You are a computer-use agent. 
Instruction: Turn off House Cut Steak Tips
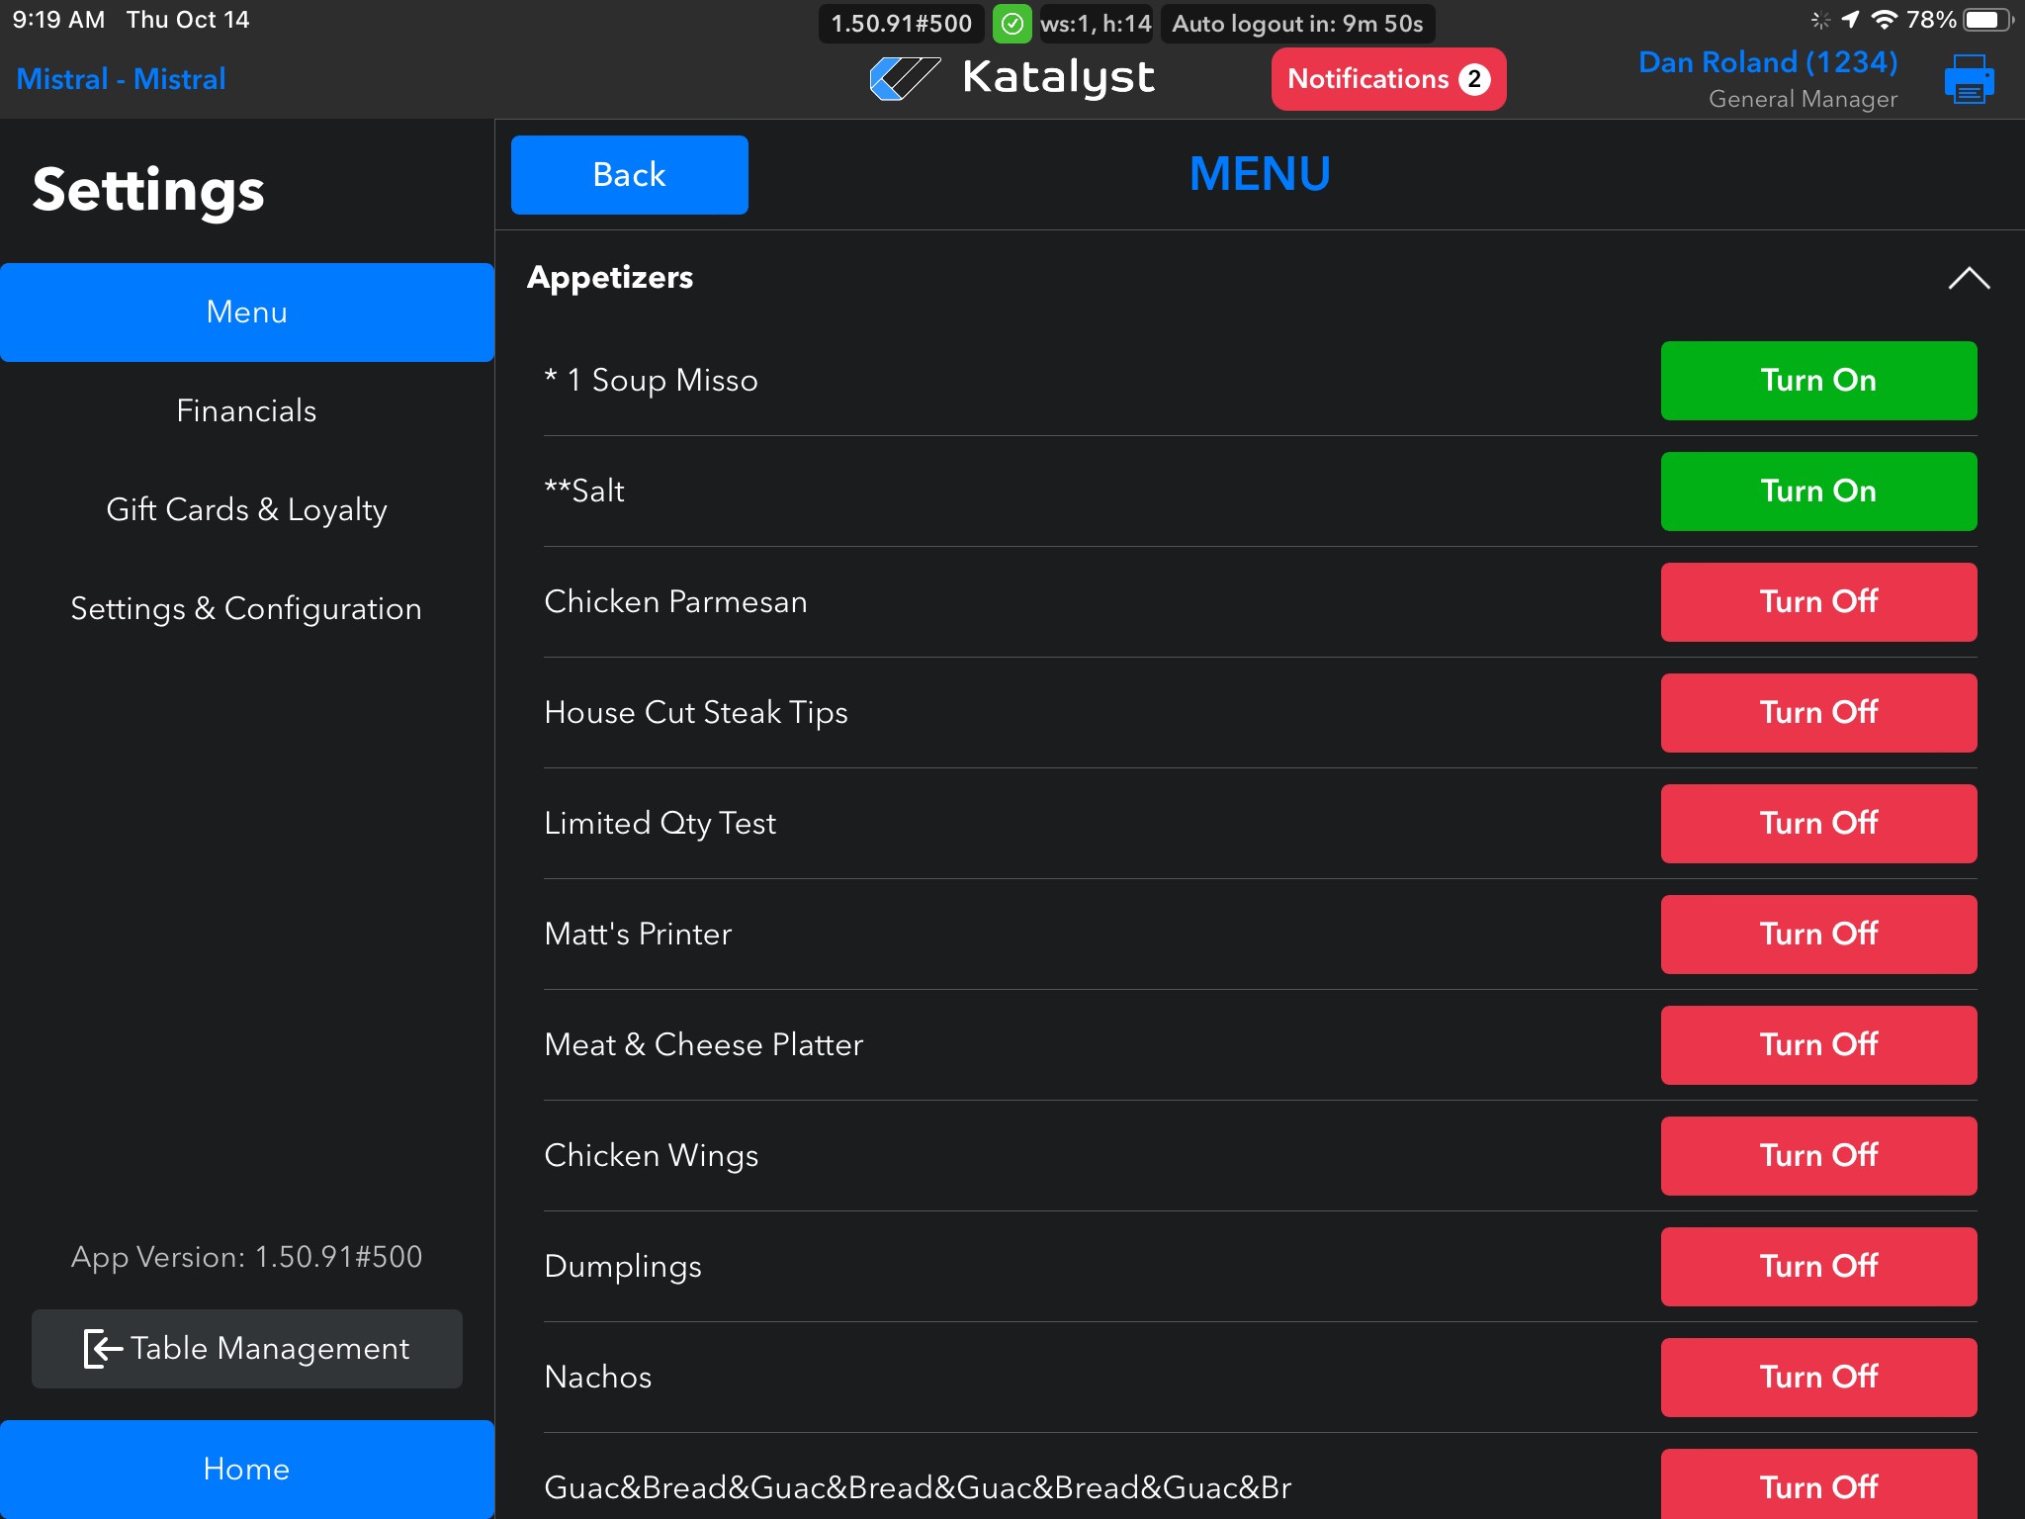click(x=1817, y=713)
